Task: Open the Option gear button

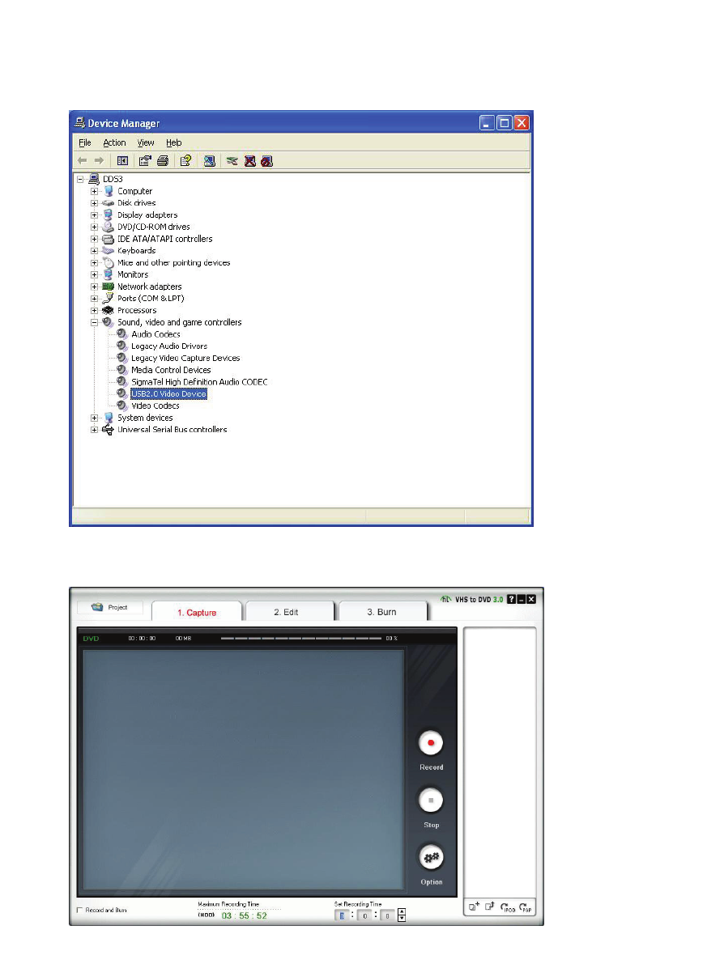Action: point(431,857)
